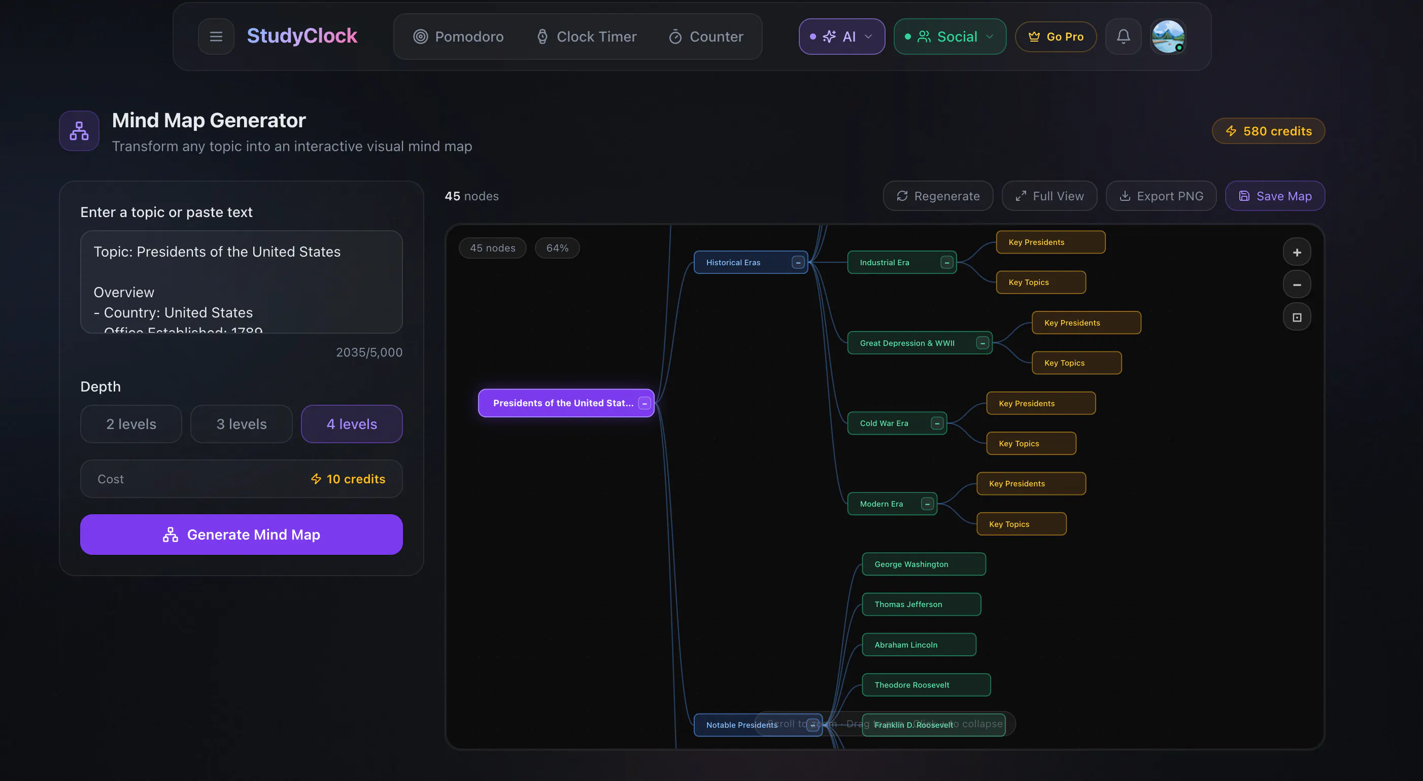The image size is (1423, 781).
Task: Select the Abraham Lincoln node
Action: tap(919, 645)
